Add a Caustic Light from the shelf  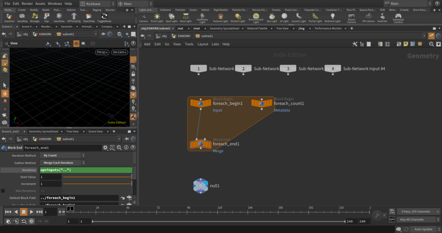[299, 18]
